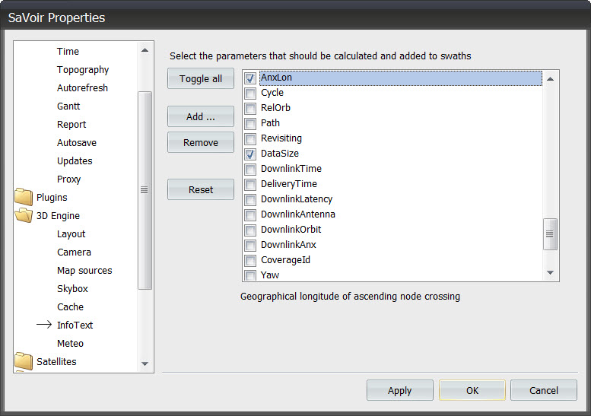Click the Satellites folder icon
This screenshot has height=416, width=591.
pyautogui.click(x=24, y=362)
